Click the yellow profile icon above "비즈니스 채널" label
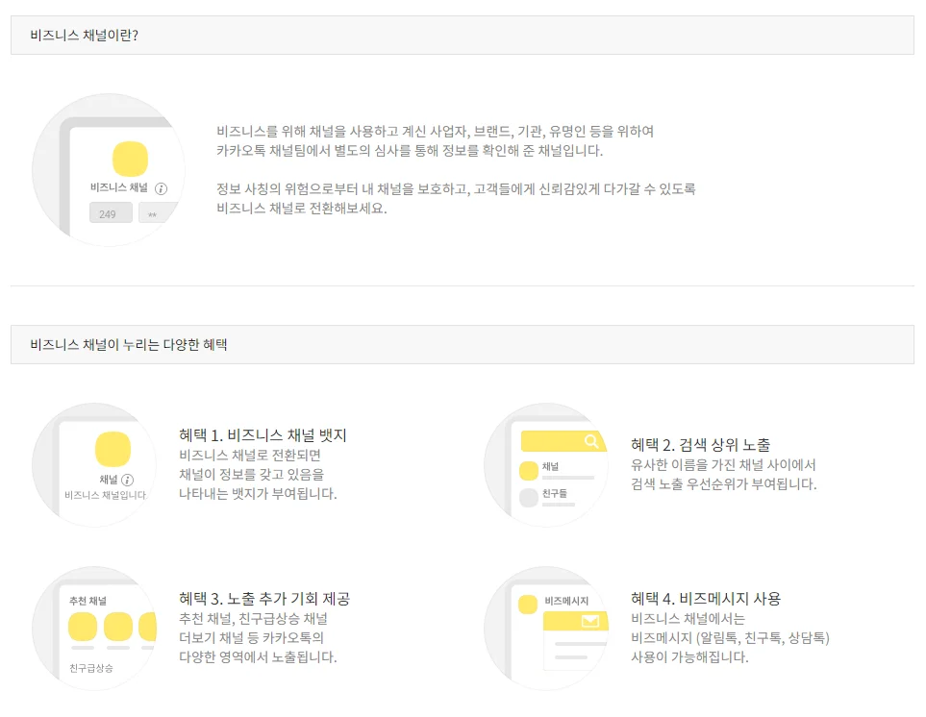 130,158
